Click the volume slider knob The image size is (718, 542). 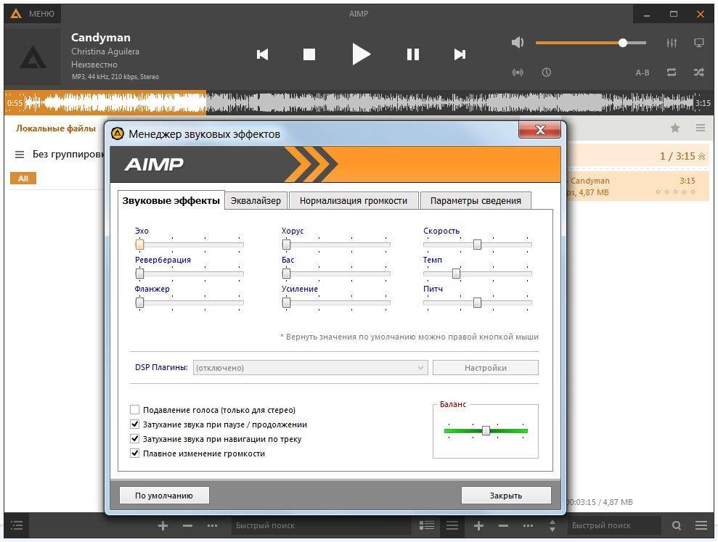click(x=623, y=43)
